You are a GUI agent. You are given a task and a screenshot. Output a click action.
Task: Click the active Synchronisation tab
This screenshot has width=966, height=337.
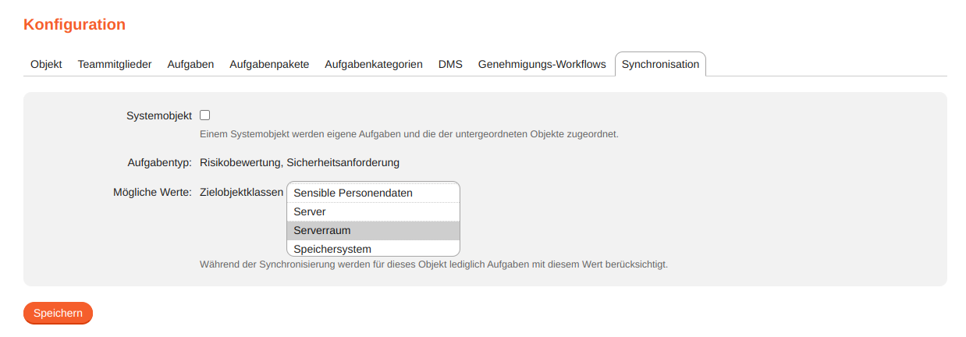click(x=660, y=64)
